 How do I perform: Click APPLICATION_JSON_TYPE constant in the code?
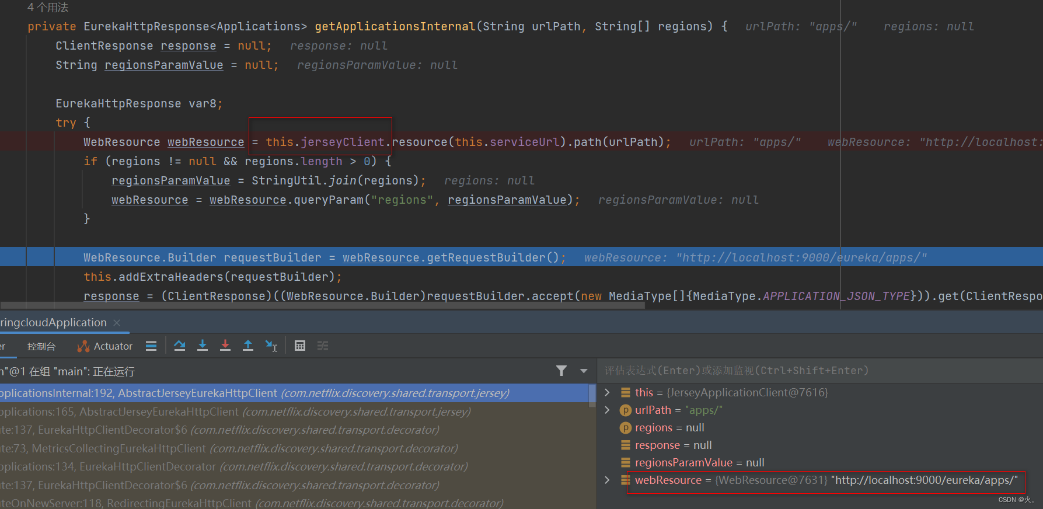836,296
